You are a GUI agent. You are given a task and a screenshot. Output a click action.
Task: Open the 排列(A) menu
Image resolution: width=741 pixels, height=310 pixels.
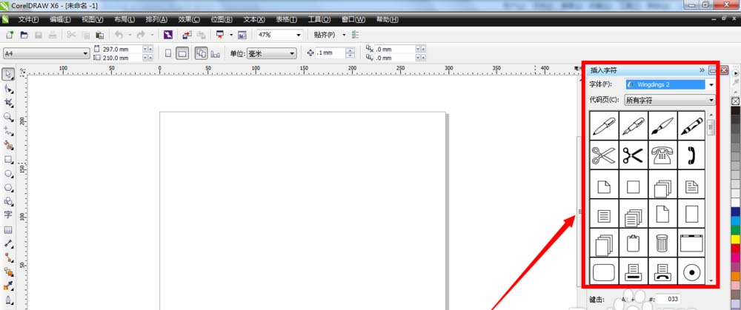[x=156, y=19]
